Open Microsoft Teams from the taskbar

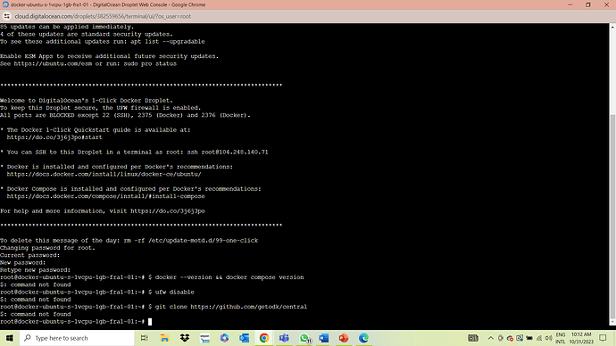coord(284,338)
